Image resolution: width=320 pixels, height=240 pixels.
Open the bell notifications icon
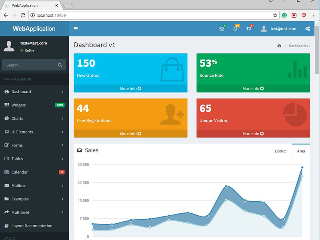pyautogui.click(x=235, y=29)
